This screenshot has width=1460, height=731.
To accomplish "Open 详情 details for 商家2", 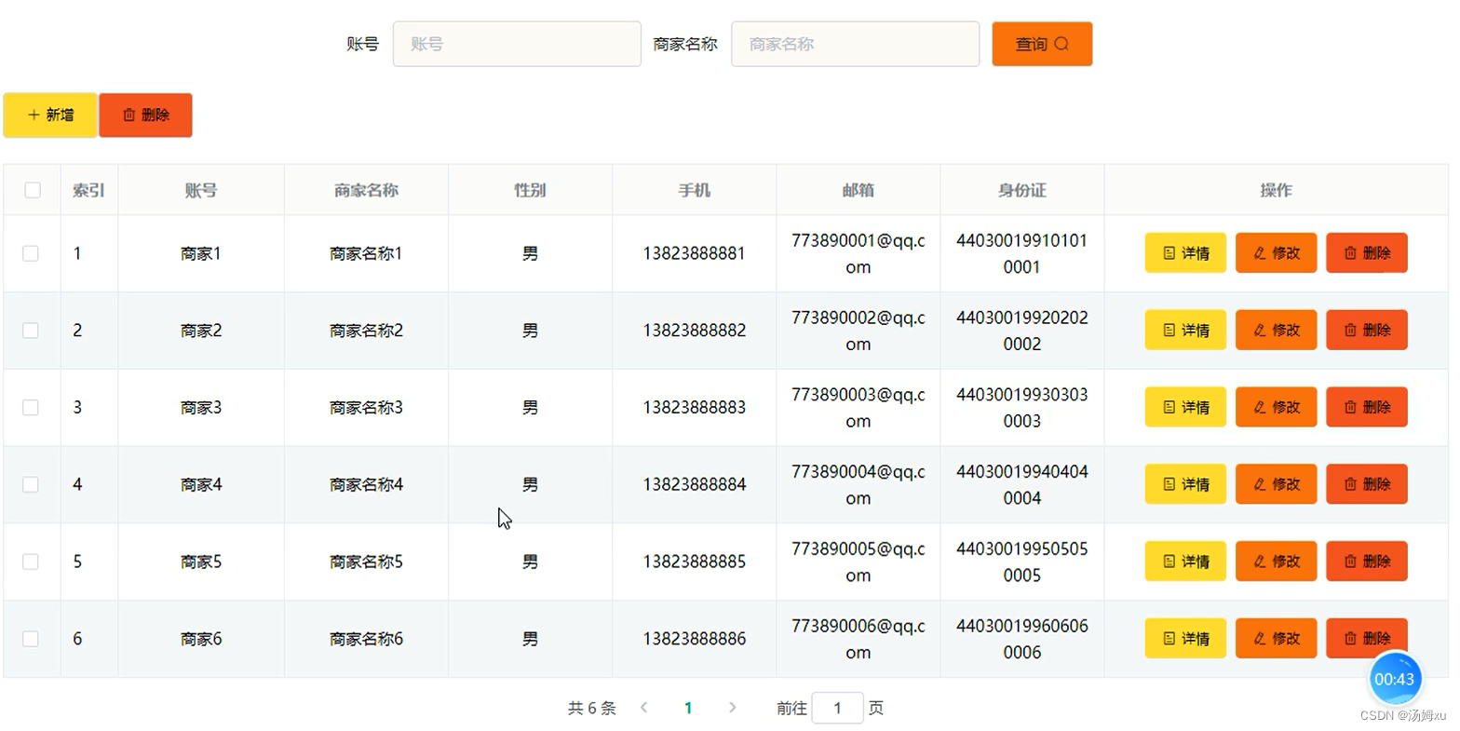I will [1185, 330].
